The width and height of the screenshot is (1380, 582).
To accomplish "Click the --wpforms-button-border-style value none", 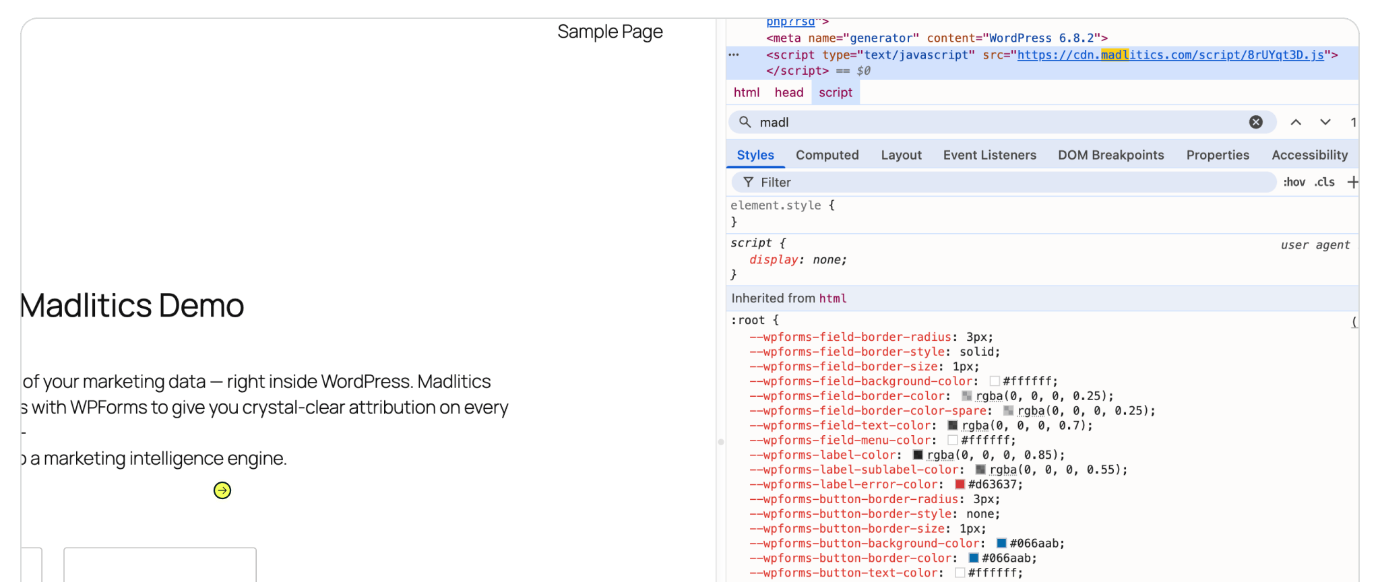I will 980,514.
